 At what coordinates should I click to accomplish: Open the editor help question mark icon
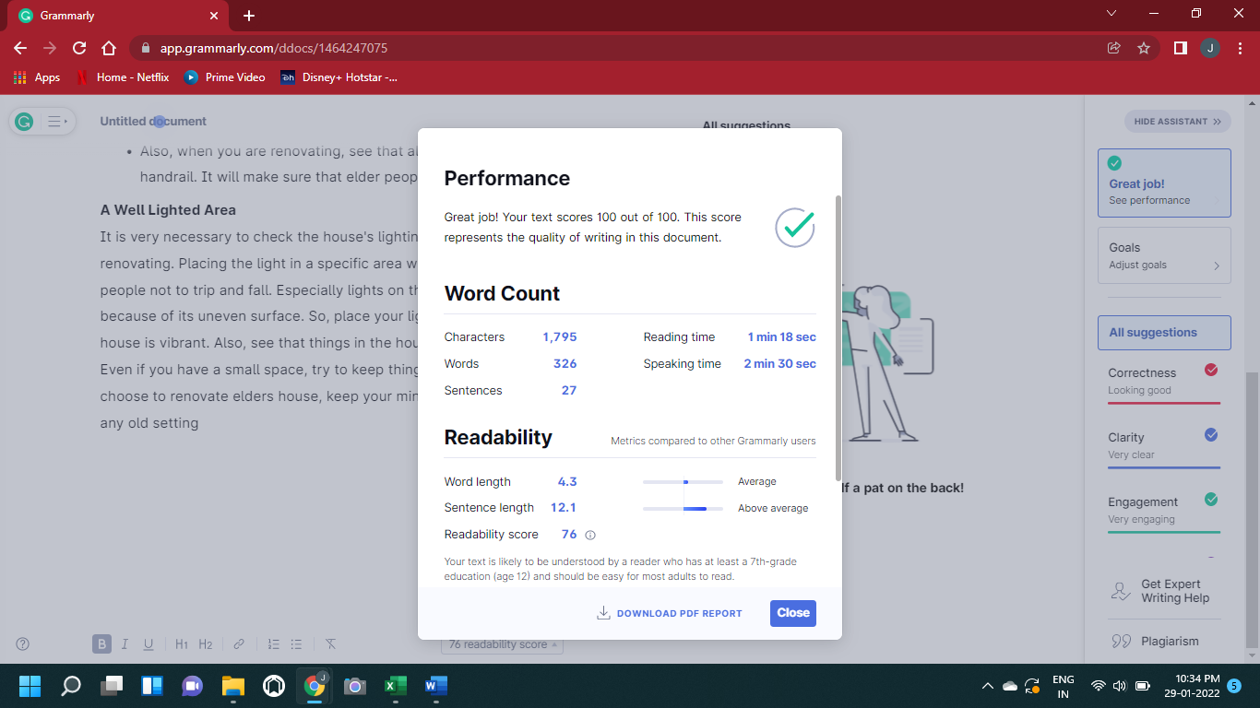click(x=23, y=644)
